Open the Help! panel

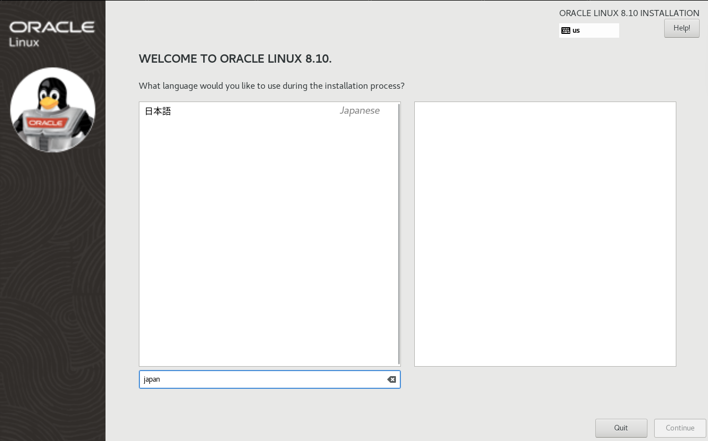point(681,28)
